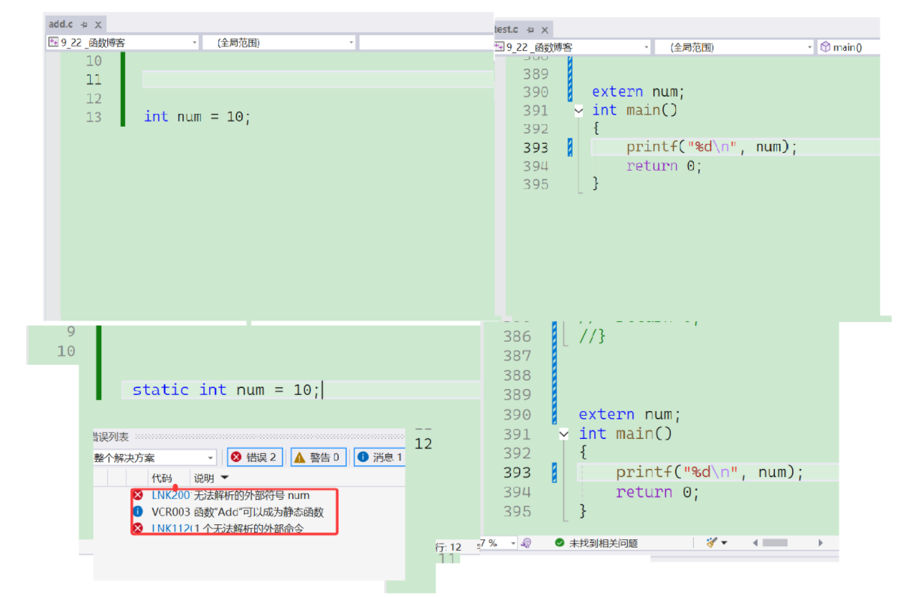Click project icon in add.c navigation bar
The width and height of the screenshot is (897, 597).
[x=53, y=42]
